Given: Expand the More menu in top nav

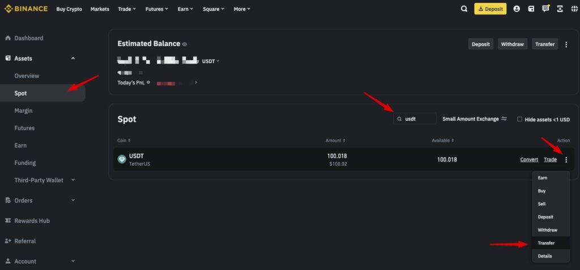Looking at the screenshot, I should click(242, 9).
